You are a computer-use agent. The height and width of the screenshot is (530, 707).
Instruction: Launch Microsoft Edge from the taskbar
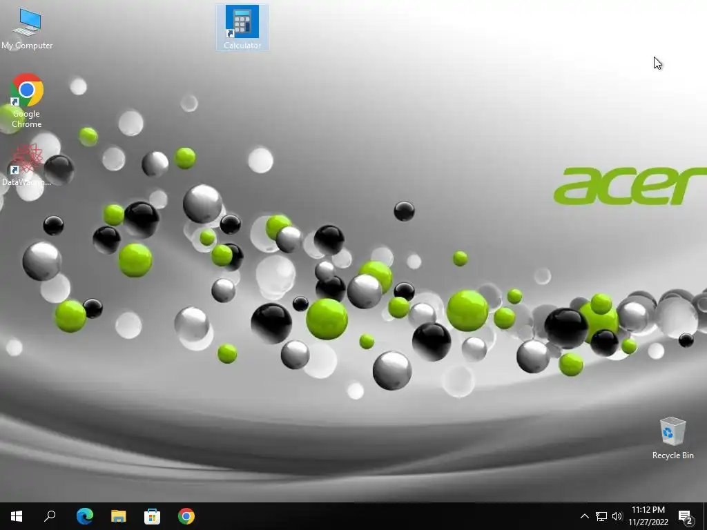tap(85, 516)
